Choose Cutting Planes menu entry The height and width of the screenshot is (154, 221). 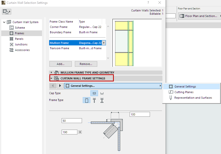tap(191, 92)
